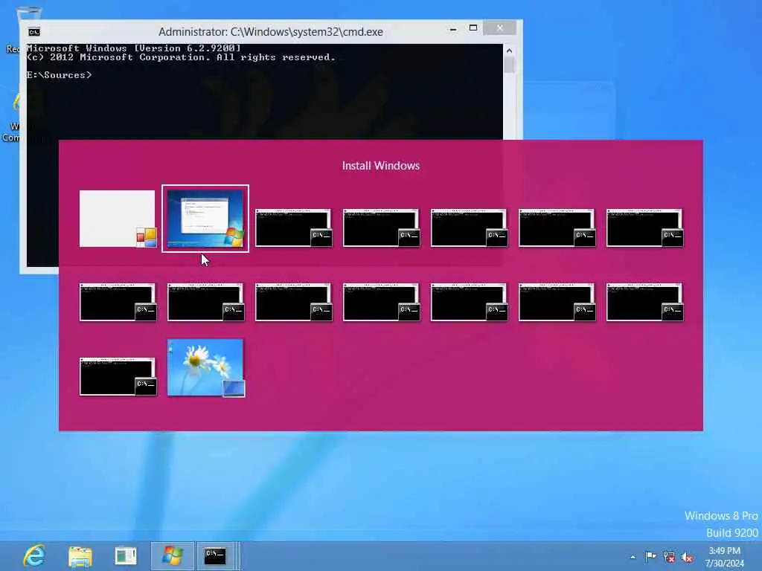Select the highlighted Install Windows thumbnail
762x571 pixels.
(x=205, y=219)
